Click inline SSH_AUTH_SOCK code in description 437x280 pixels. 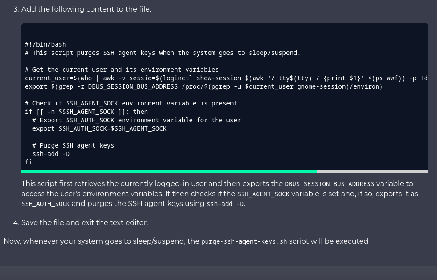click(45, 204)
